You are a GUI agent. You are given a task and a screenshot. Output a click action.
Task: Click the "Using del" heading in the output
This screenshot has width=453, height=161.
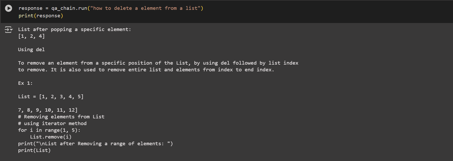pyautogui.click(x=31, y=50)
